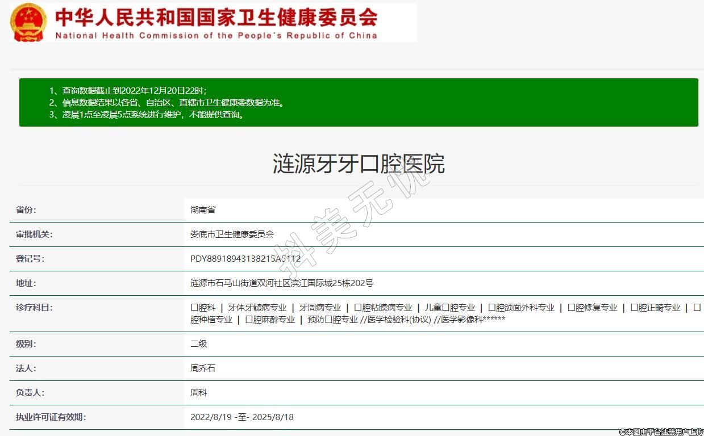Image resolution: width=704 pixels, height=436 pixels.
Task: Click the registration number starting with PDY889
Action: pos(245,259)
